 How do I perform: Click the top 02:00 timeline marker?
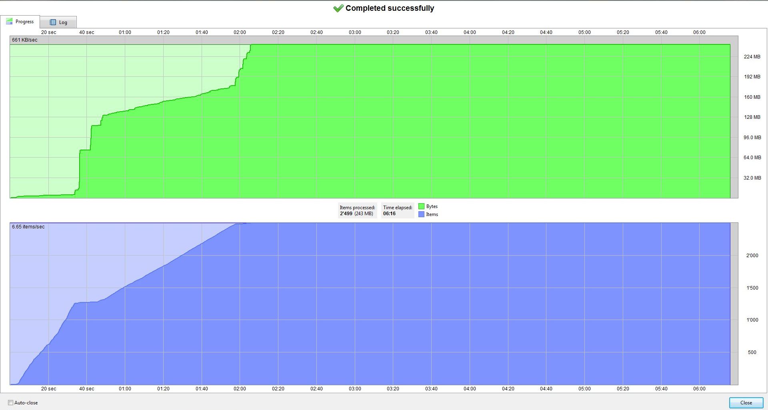240,32
